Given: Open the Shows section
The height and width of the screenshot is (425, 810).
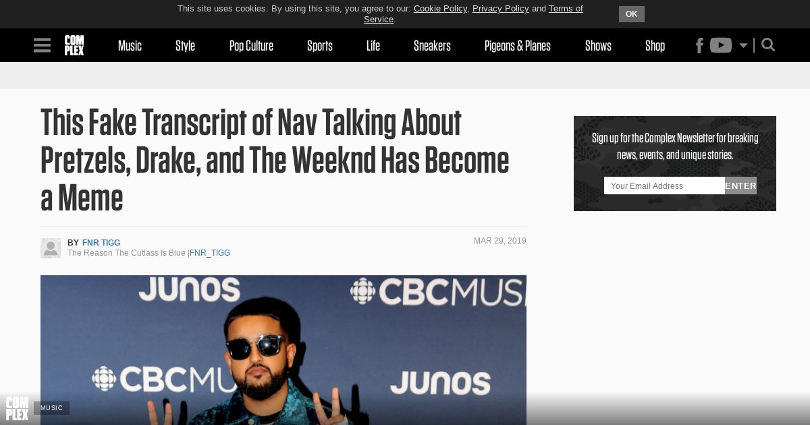Looking at the screenshot, I should [598, 46].
